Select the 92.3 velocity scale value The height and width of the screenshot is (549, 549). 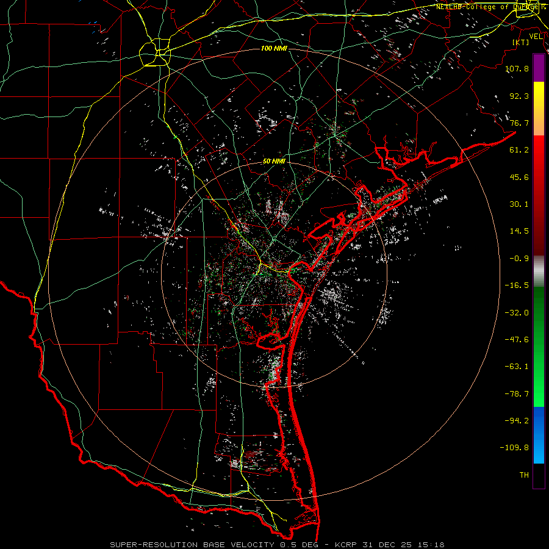tap(519, 96)
